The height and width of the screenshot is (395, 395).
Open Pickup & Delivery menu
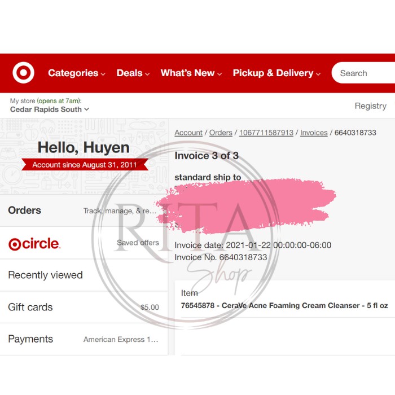click(x=276, y=73)
